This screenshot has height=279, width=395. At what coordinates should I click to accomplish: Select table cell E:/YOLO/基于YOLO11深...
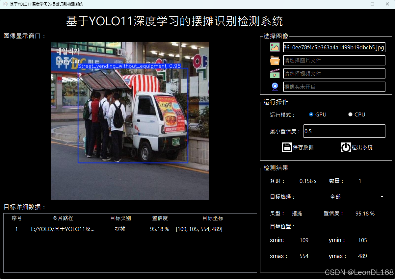(63, 229)
